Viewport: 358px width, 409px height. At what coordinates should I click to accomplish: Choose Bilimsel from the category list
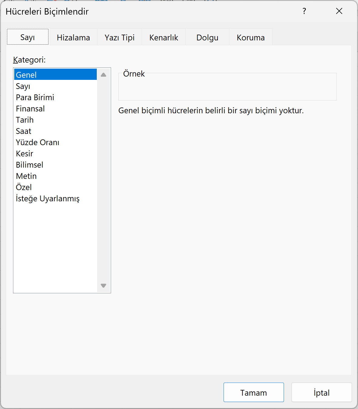pyautogui.click(x=29, y=165)
